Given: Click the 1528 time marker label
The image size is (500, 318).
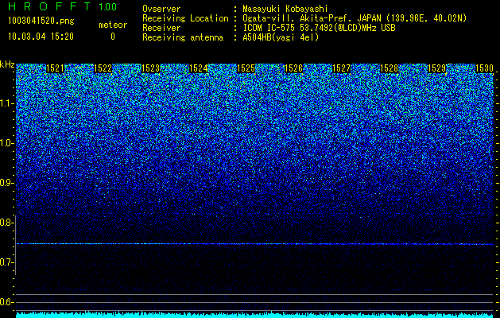Looking at the screenshot, I should 389,68.
